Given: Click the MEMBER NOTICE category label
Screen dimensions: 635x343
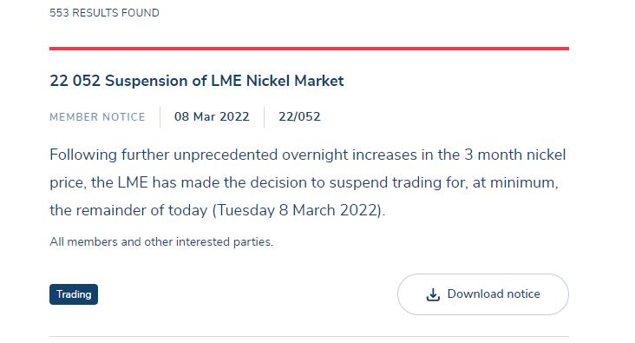Looking at the screenshot, I should (97, 117).
